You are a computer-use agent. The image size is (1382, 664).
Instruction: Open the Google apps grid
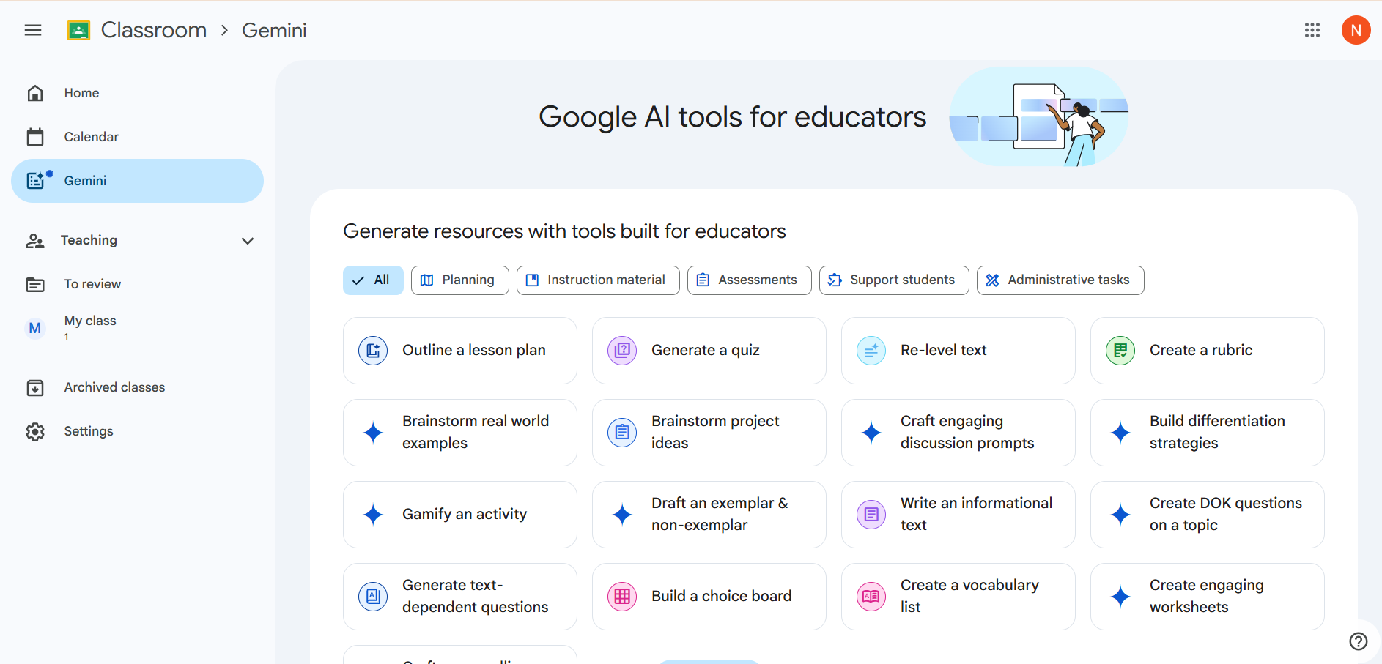pos(1312,30)
